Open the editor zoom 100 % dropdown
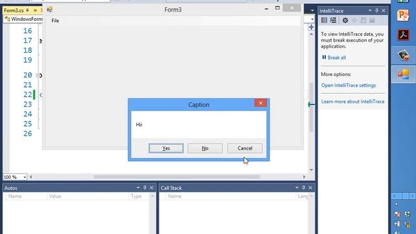Viewport: 416px width, 234px height. 15,177
